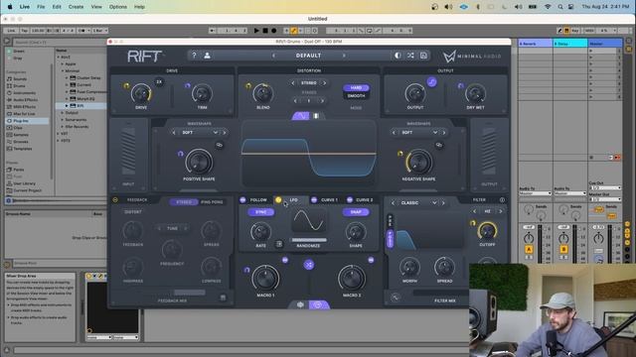
Task: Select PING PONG feedback mode
Action: pos(212,202)
